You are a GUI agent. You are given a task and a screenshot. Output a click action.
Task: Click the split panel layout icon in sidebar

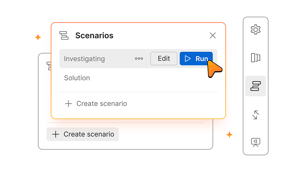pos(255,58)
